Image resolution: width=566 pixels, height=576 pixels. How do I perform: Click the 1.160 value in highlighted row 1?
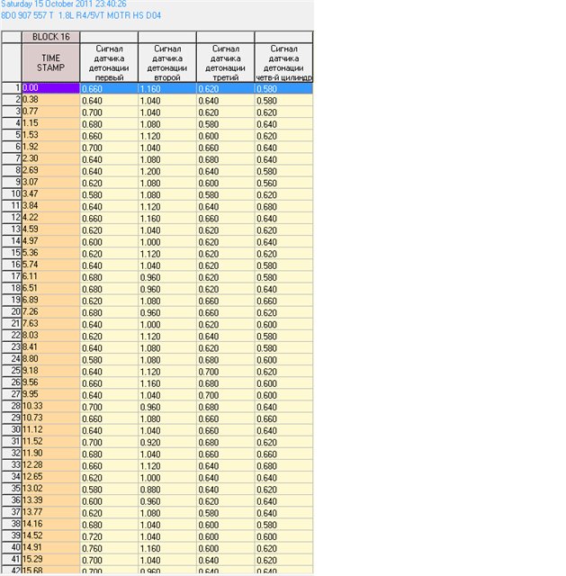click(x=167, y=88)
